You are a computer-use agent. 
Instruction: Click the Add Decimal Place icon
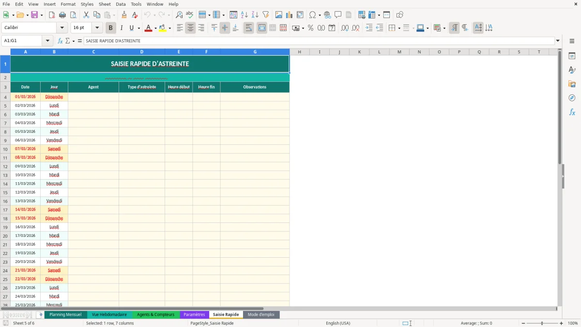(x=345, y=28)
